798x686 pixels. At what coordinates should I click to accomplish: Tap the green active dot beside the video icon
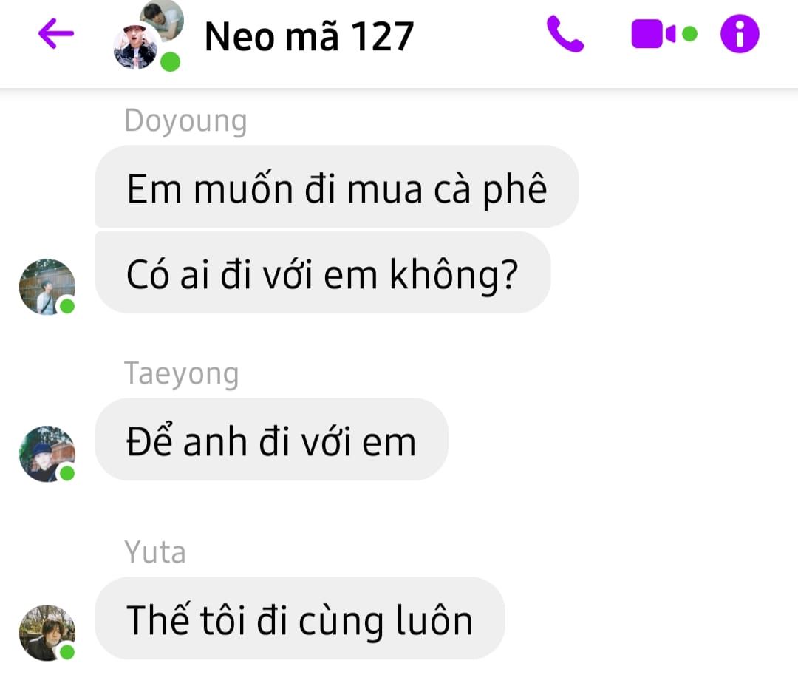coord(689,33)
